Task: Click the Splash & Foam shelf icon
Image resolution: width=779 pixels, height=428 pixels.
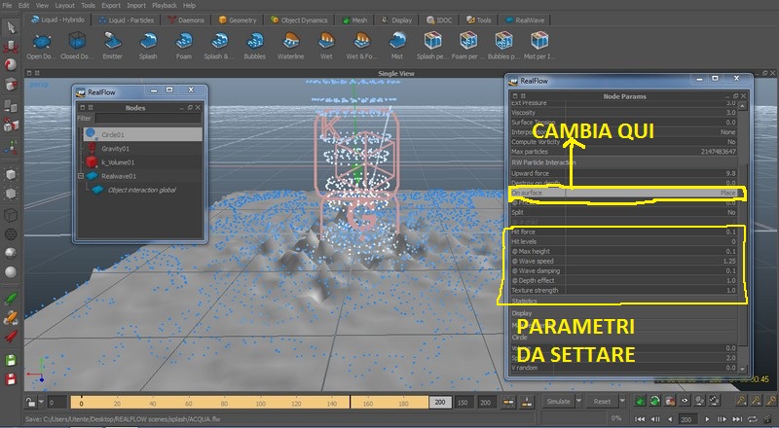Action: (219, 41)
